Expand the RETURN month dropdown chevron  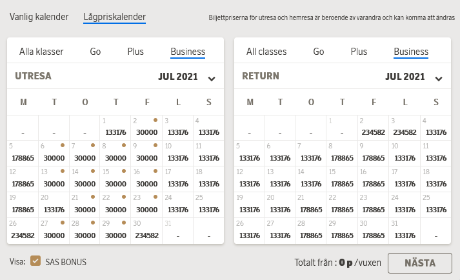439,79
